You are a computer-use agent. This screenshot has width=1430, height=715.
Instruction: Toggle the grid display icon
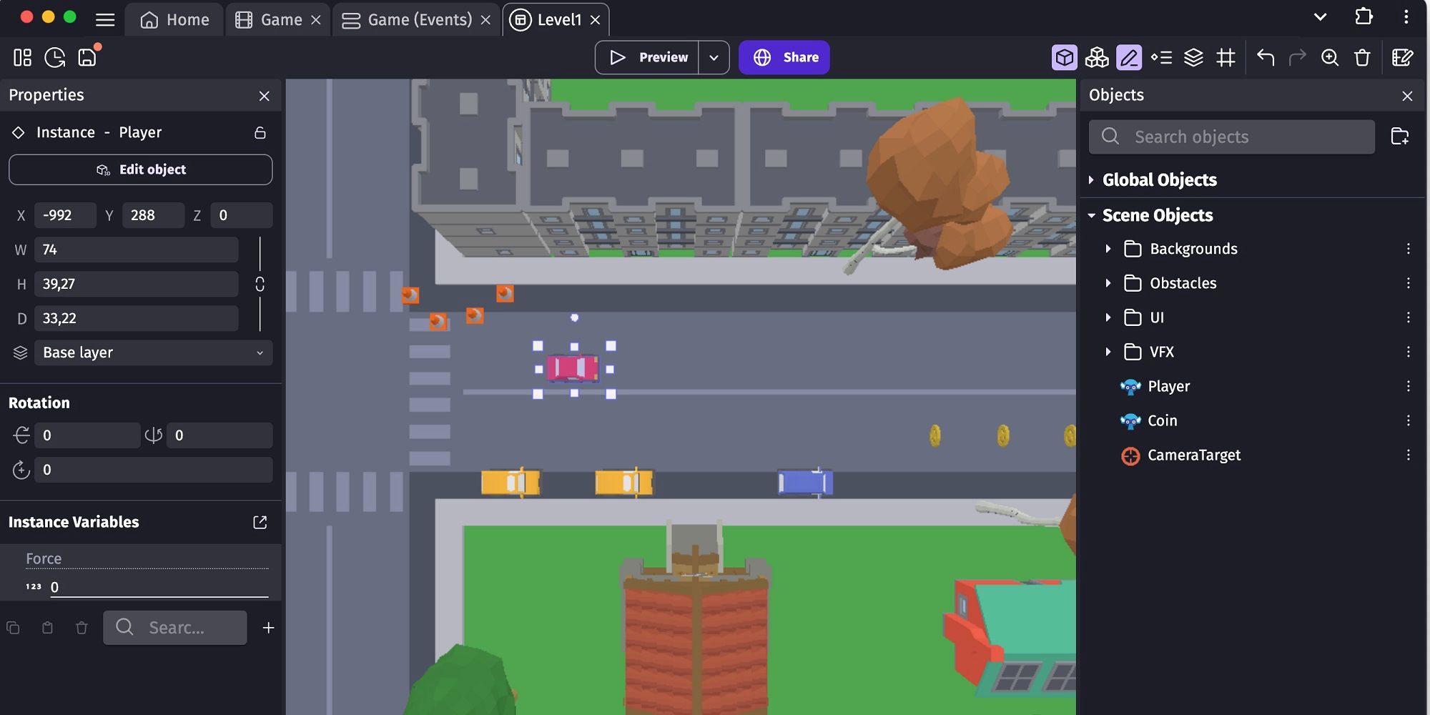pos(1226,57)
